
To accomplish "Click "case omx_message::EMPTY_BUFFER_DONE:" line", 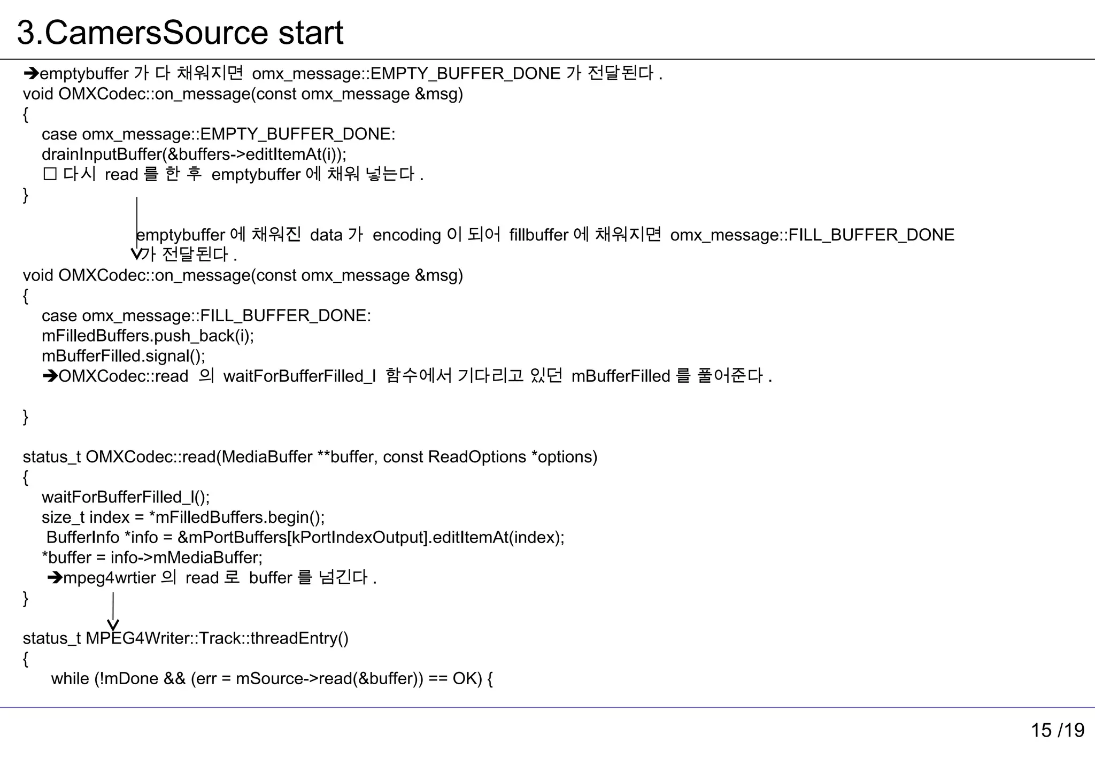I will (x=219, y=134).
